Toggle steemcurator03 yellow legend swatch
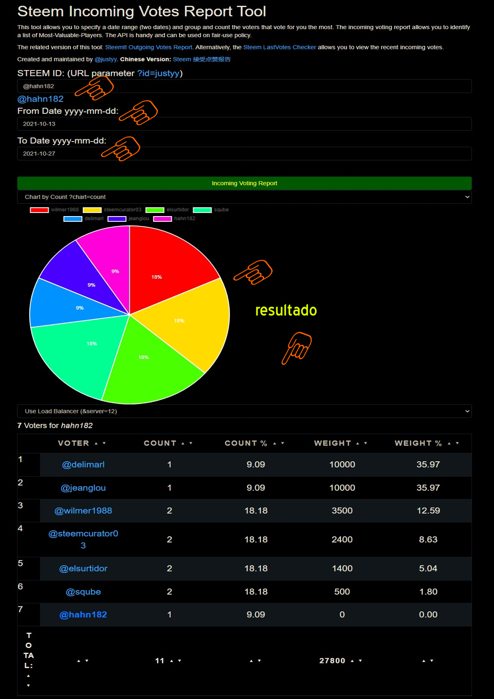Viewport: 494px width, 699px height. 92,210
